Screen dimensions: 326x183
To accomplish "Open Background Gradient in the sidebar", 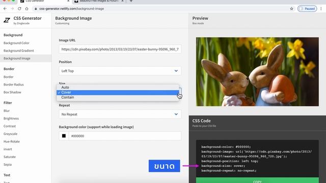I will [x=19, y=51].
